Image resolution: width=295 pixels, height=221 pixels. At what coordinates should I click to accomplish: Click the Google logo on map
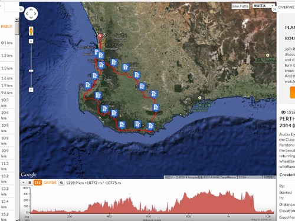coord(29,174)
